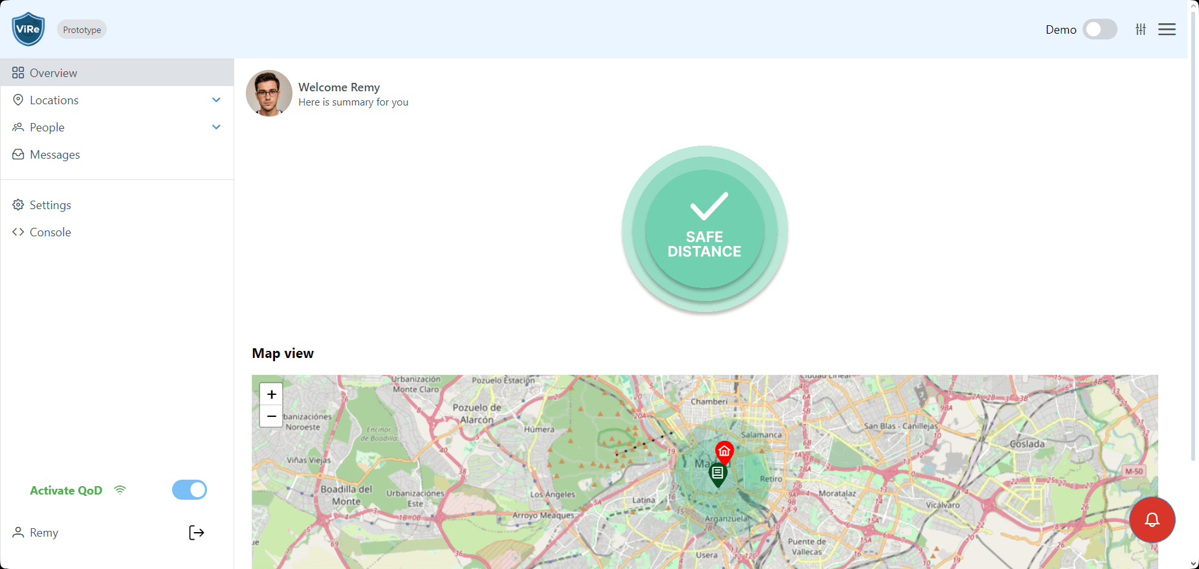Viewport: 1199px width, 569px height.
Task: Click the logout icon next to Remy
Action: click(196, 533)
